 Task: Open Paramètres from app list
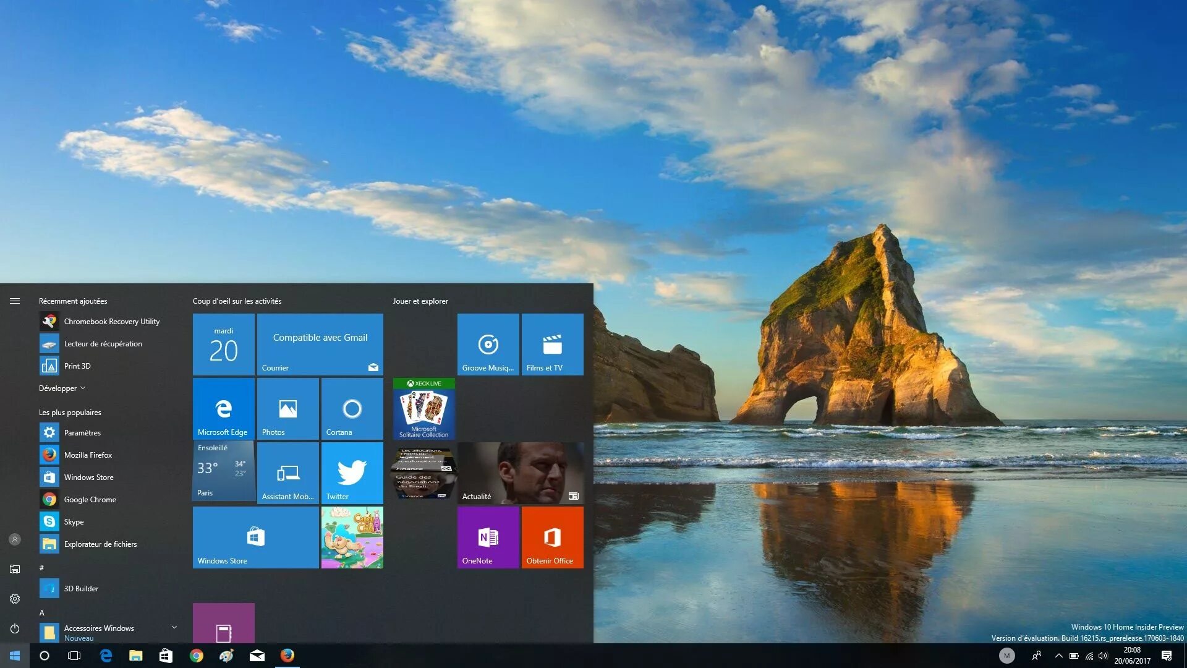tap(82, 432)
